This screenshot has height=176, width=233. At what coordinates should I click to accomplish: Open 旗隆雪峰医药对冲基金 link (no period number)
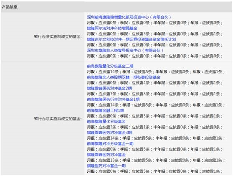click(106, 155)
